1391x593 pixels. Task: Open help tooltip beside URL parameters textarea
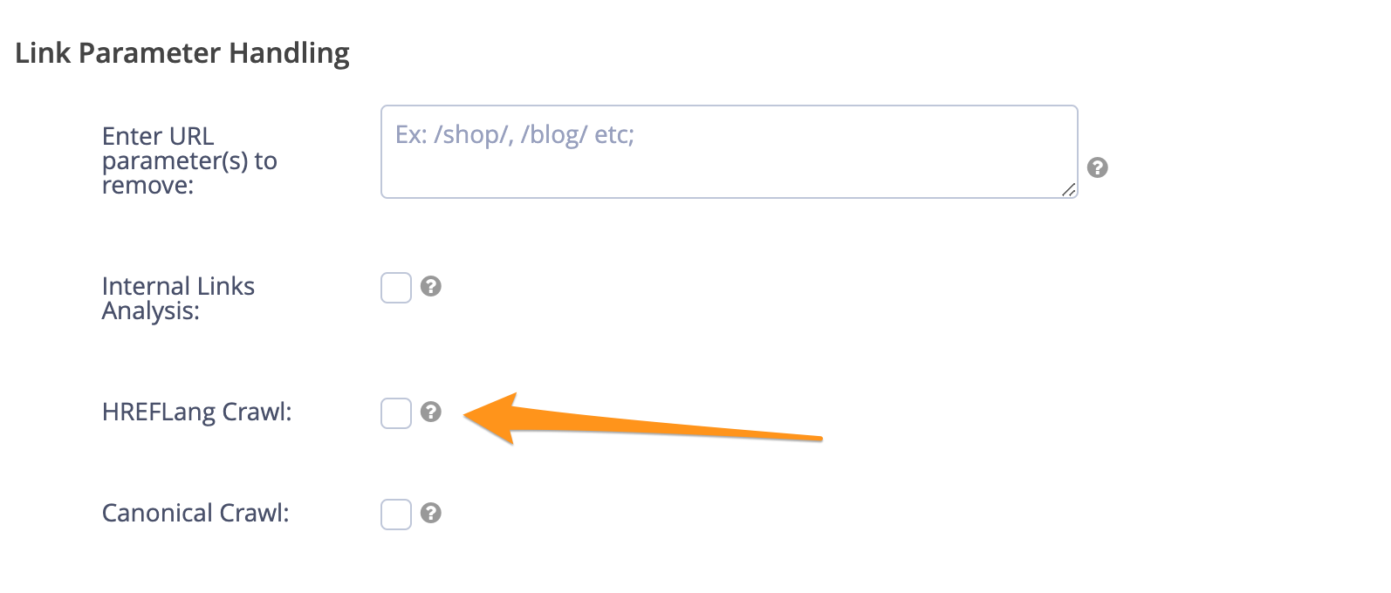1098,167
